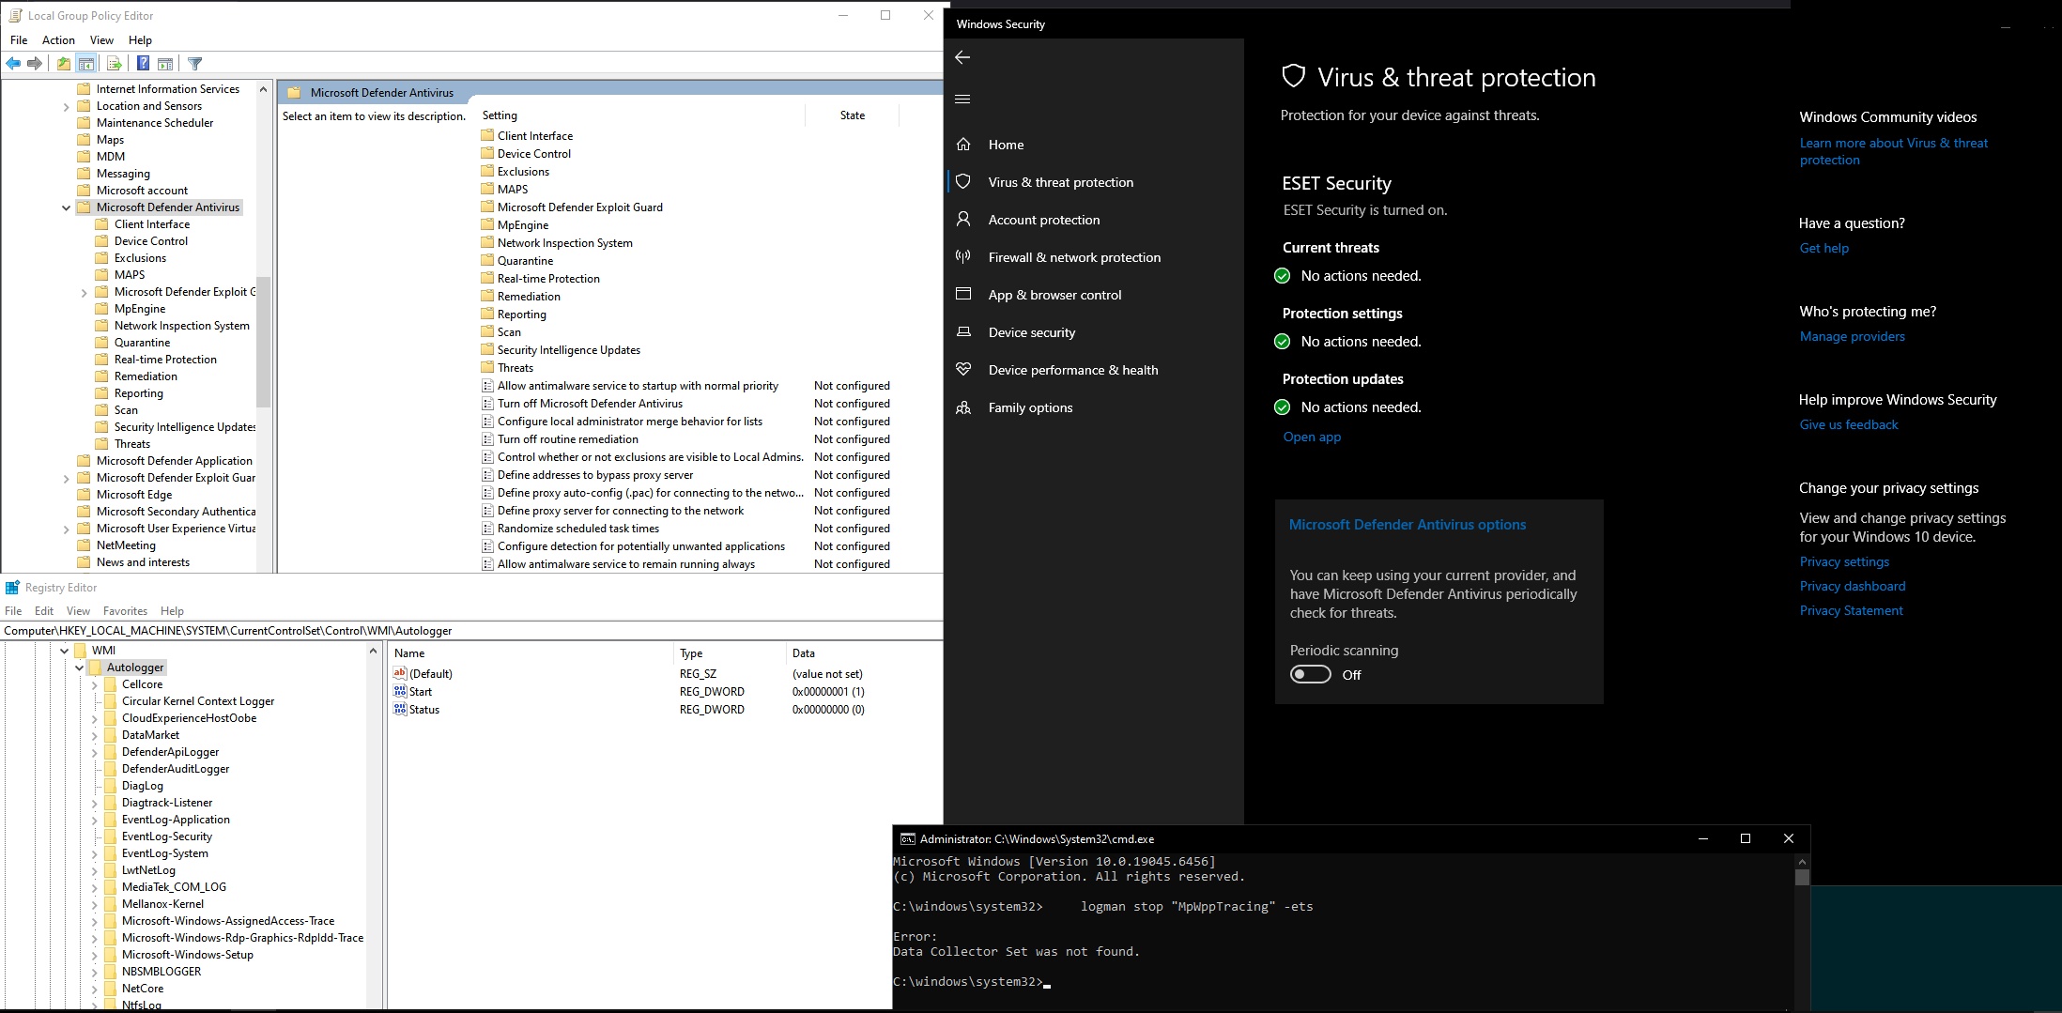Screen dimensions: 2062x1013
Task: Open the Action menu in Group Policy Editor
Action: [x=58, y=39]
